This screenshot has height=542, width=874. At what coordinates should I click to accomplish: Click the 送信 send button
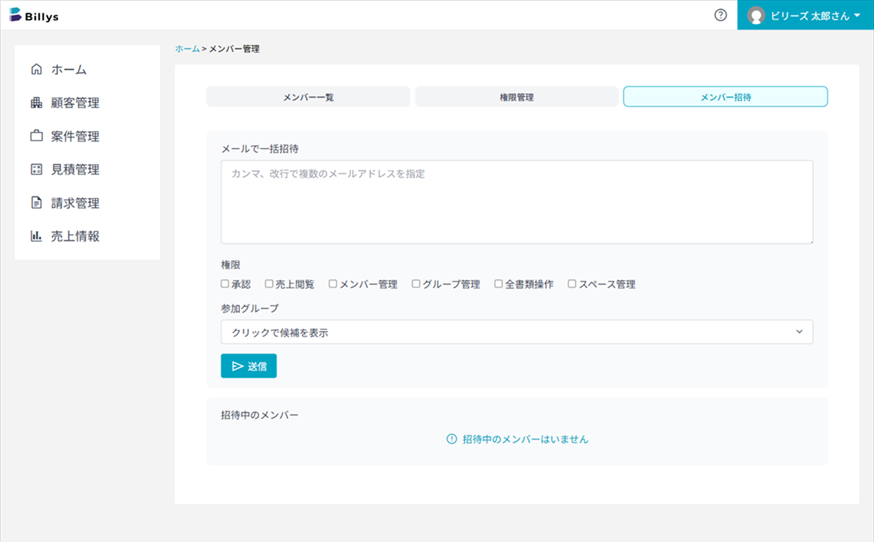point(249,366)
